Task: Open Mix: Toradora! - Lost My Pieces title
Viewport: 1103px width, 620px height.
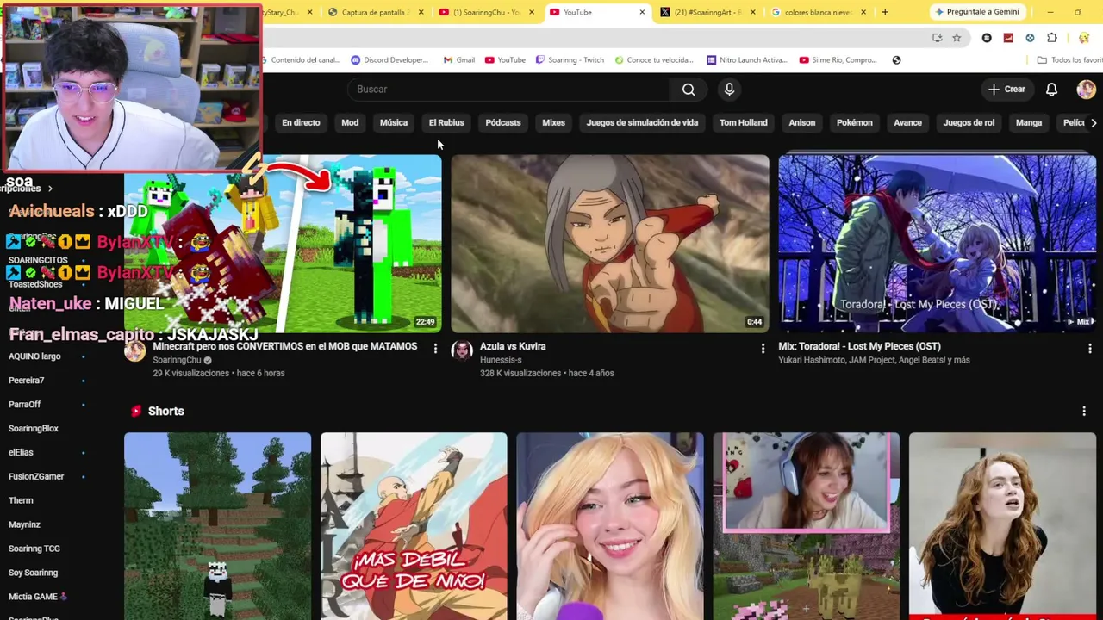Action: pyautogui.click(x=859, y=346)
